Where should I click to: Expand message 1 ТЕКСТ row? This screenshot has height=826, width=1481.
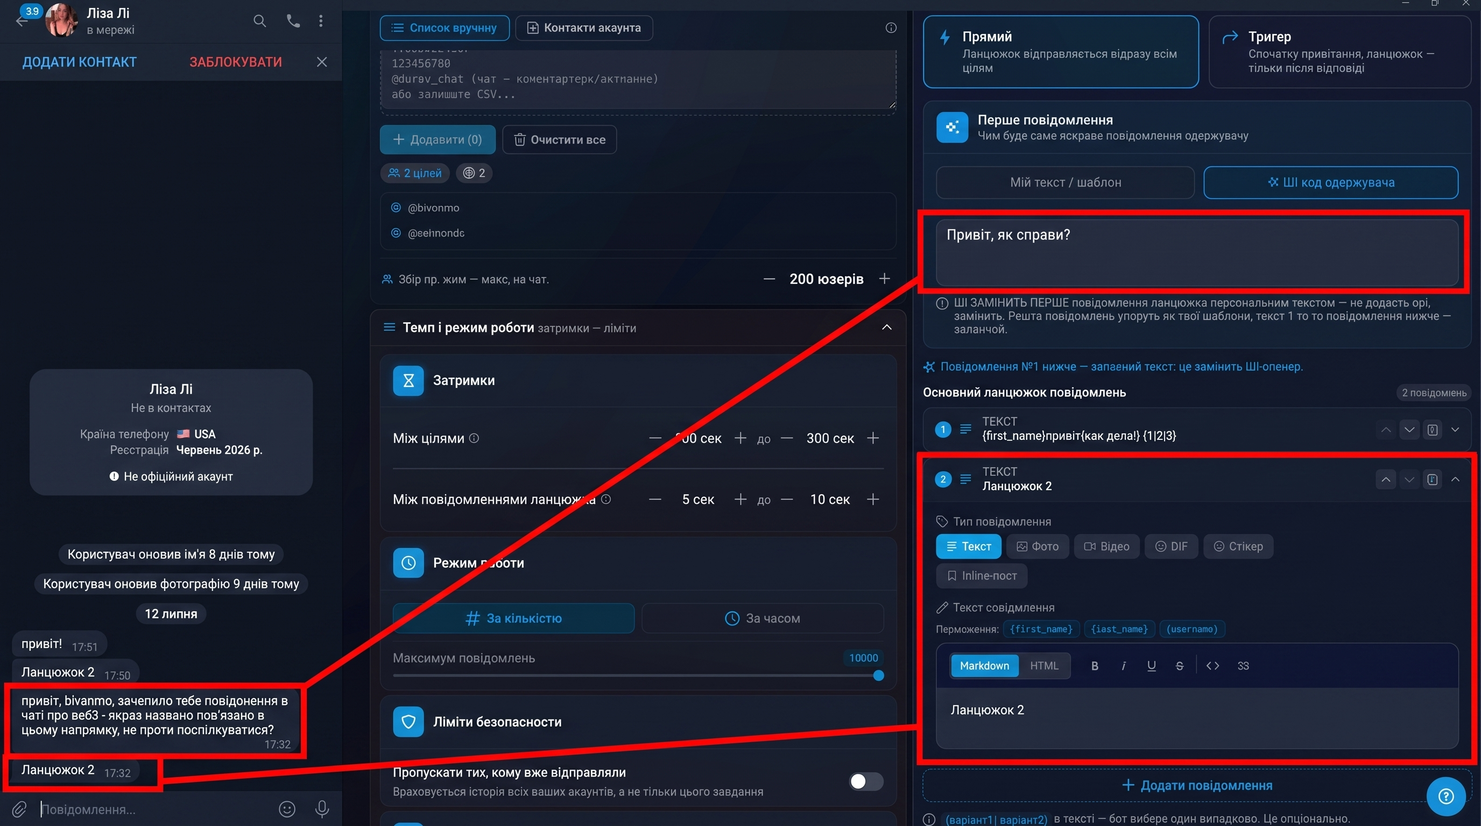pos(1455,430)
